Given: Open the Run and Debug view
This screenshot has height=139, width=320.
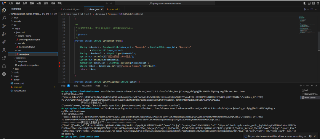Looking at the screenshot, I should pyautogui.click(x=4, y=34).
